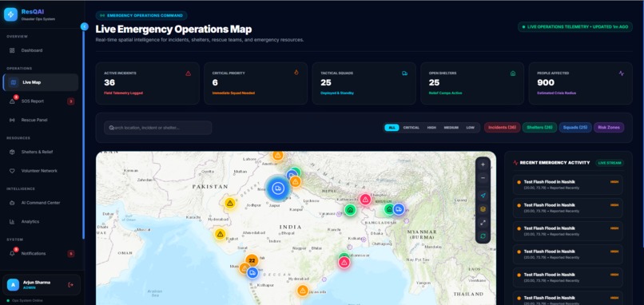Click the yellow warning marker near Rajkot
Viewport: 644px width, 305px height.
tap(221, 235)
